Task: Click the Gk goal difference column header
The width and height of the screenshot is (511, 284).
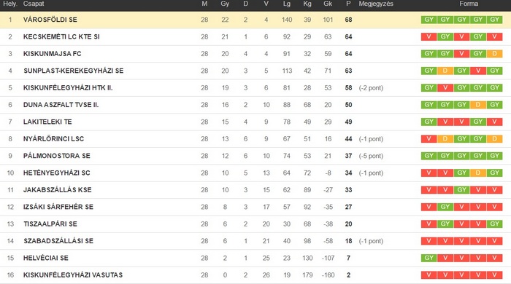Action: click(328, 4)
